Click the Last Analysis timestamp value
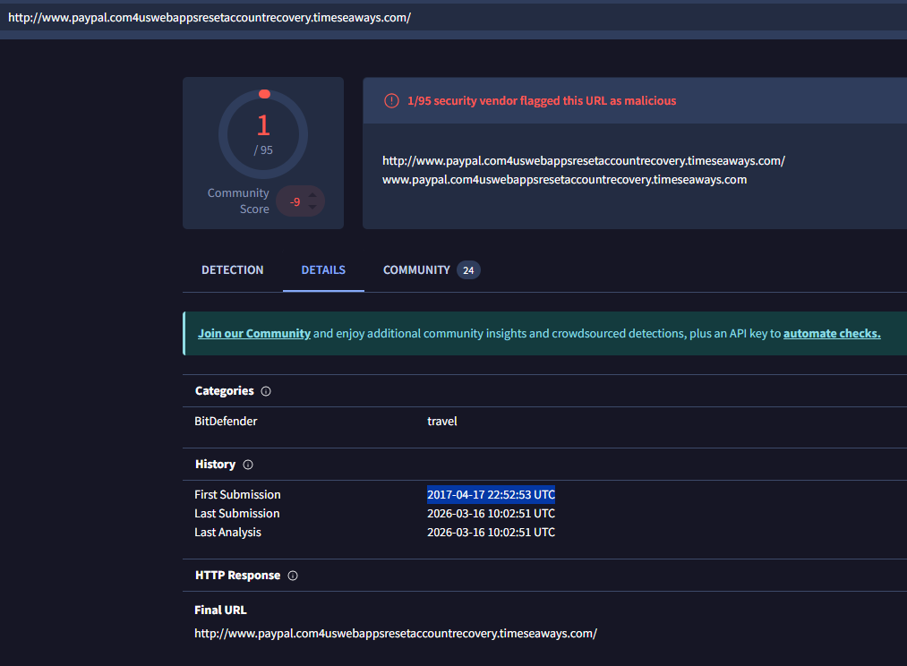The height and width of the screenshot is (666, 907). 491,533
